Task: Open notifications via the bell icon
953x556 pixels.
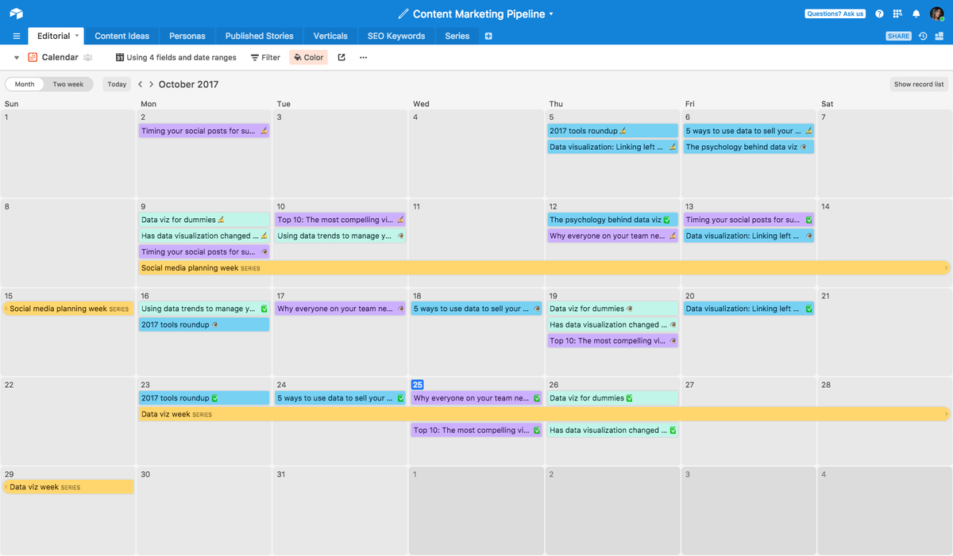Action: pyautogui.click(x=917, y=13)
